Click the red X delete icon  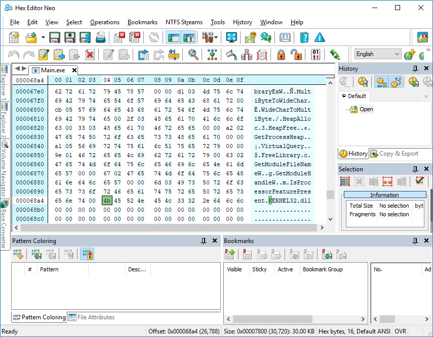coord(90,55)
